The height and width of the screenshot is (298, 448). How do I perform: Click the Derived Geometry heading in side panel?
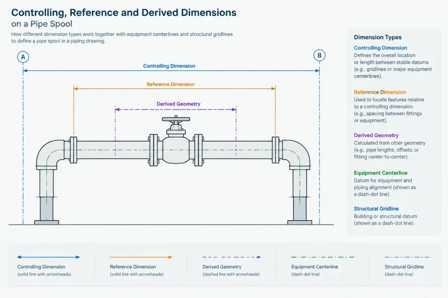point(376,135)
